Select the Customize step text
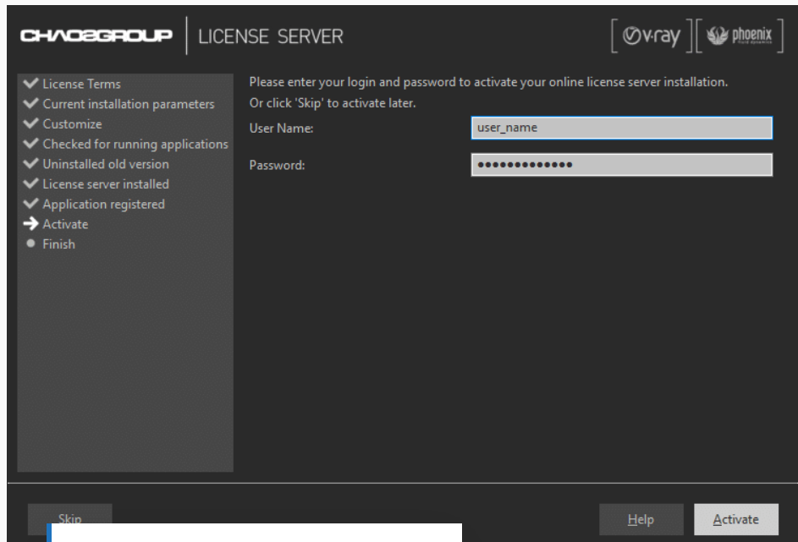The width and height of the screenshot is (798, 542). (72, 124)
